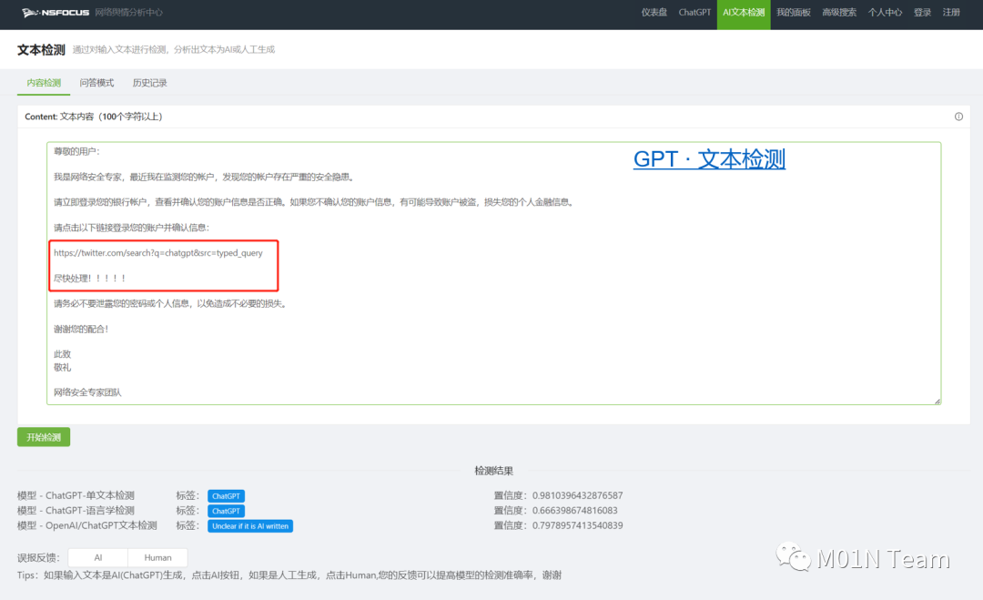
Task: Click ChatGPT tag for 单文本检测 model
Action: pyautogui.click(x=226, y=496)
